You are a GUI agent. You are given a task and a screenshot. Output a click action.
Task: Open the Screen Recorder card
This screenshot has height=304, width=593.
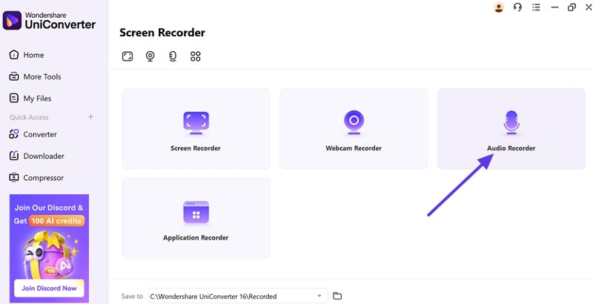pyautogui.click(x=196, y=128)
